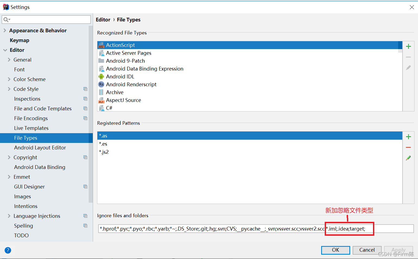Select File Types in the sidebar
The height and width of the screenshot is (259, 418).
pyautogui.click(x=46, y=138)
